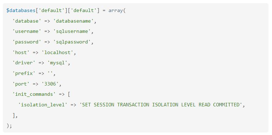The height and width of the screenshot is (135, 272).
Task: Click the 'isolation_level' key
Action: click(43, 105)
